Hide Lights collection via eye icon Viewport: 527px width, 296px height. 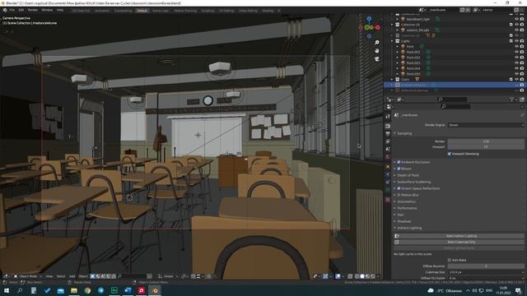click(x=516, y=41)
